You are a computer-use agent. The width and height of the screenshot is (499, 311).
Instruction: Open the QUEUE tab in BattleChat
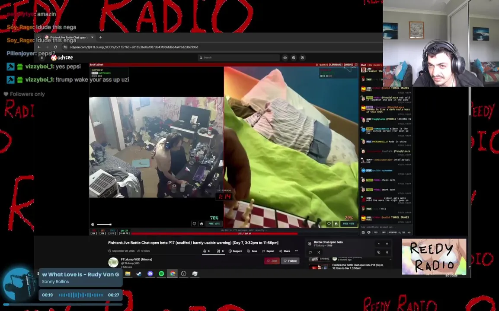(x=349, y=64)
